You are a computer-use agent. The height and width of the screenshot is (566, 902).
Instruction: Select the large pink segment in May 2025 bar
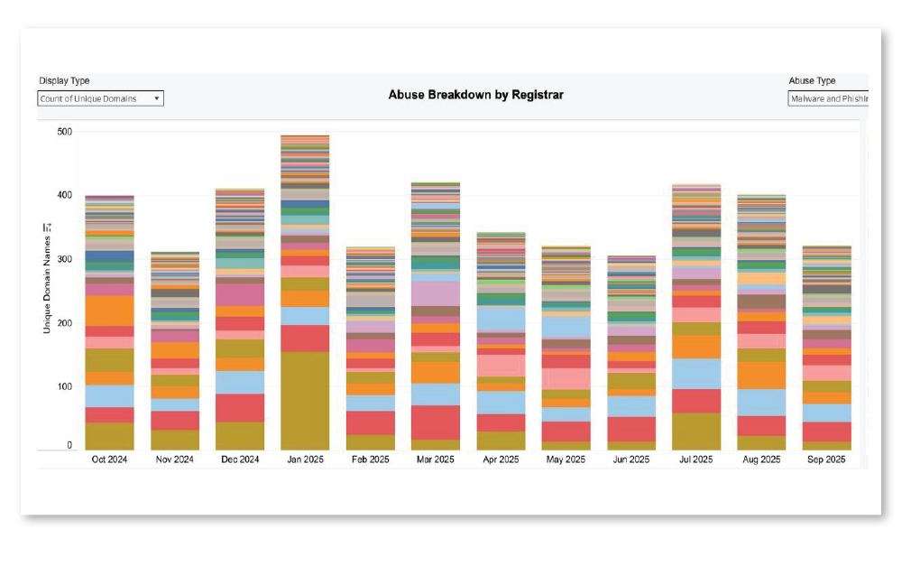566,378
